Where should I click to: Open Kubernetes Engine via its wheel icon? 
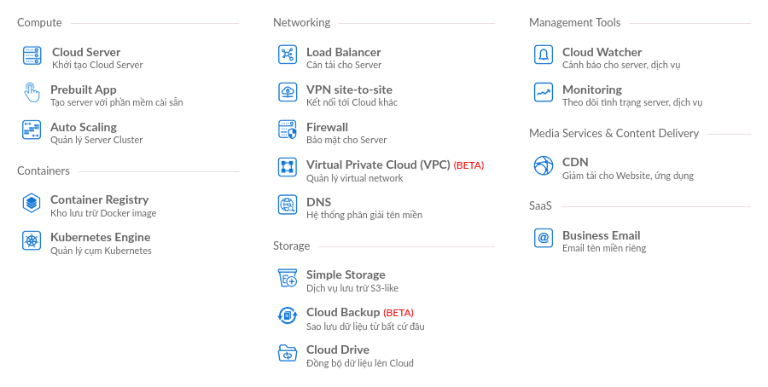click(32, 240)
